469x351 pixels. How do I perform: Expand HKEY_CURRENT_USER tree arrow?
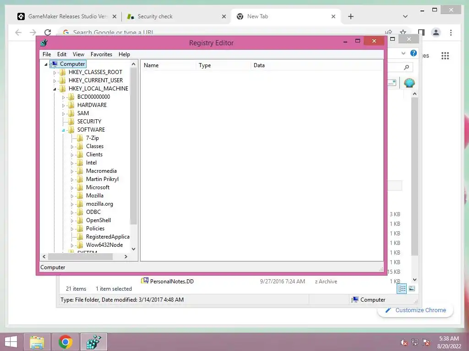tap(55, 80)
